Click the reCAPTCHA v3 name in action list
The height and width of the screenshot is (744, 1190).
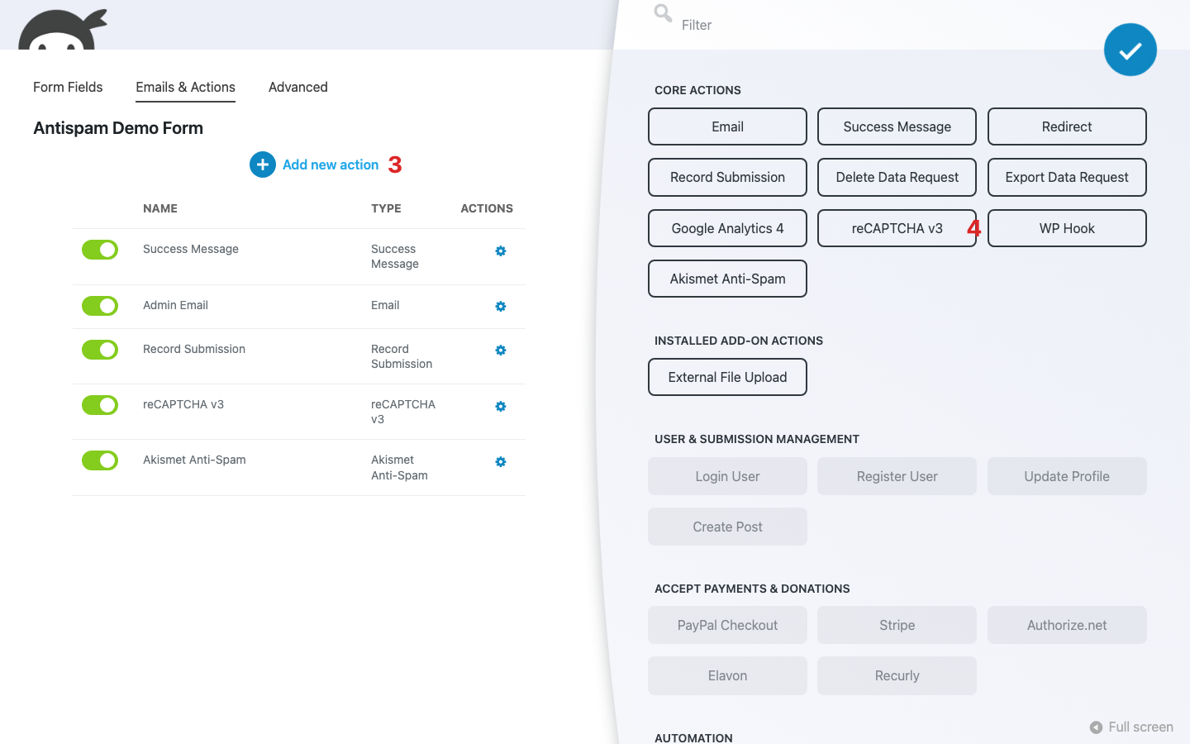pyautogui.click(x=183, y=404)
